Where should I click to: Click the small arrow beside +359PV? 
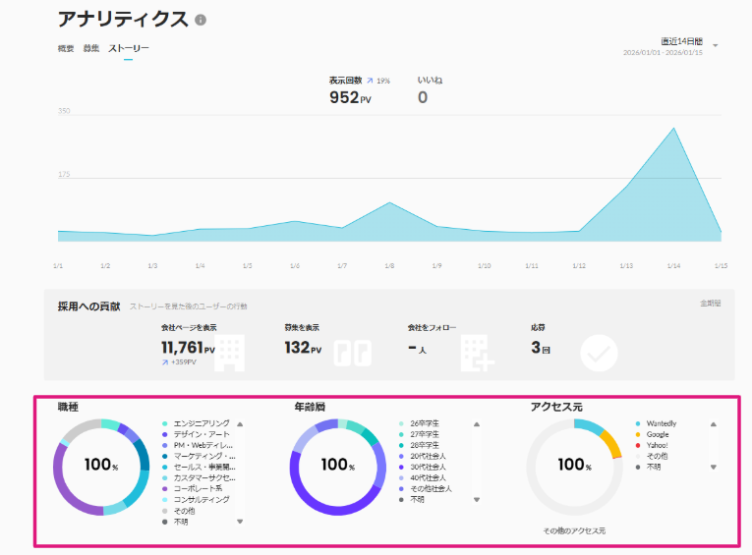[x=165, y=362]
